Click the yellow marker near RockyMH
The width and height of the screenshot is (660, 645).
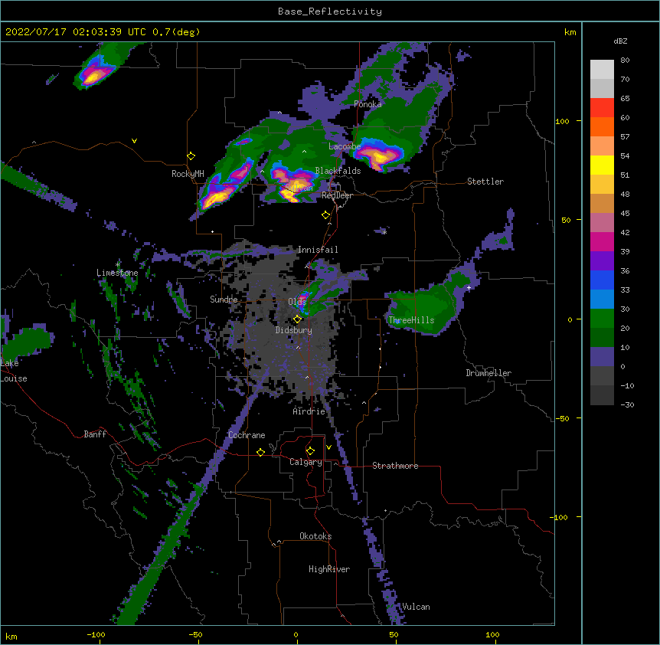191,156
